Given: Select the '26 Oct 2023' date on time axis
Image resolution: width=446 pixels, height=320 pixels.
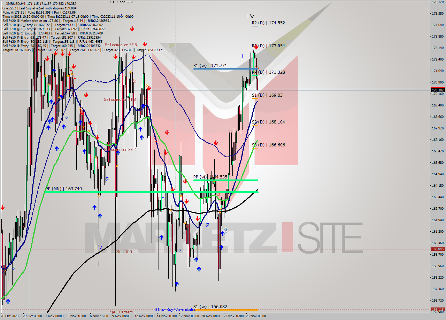Looking at the screenshot, I should click(10, 316).
